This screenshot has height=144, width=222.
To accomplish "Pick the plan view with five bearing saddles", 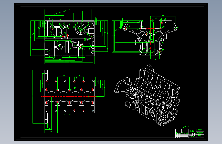I will 69,96.
